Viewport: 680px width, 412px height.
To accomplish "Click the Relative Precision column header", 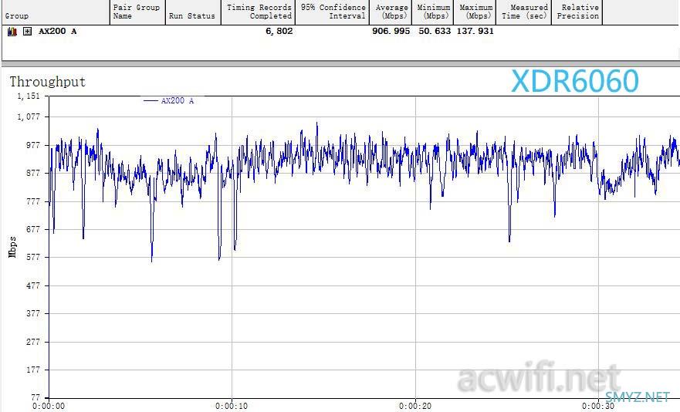I will (x=577, y=12).
